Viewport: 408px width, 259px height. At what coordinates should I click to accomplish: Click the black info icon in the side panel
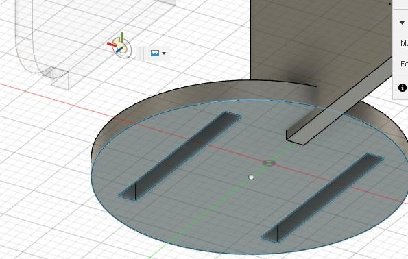pos(403,88)
